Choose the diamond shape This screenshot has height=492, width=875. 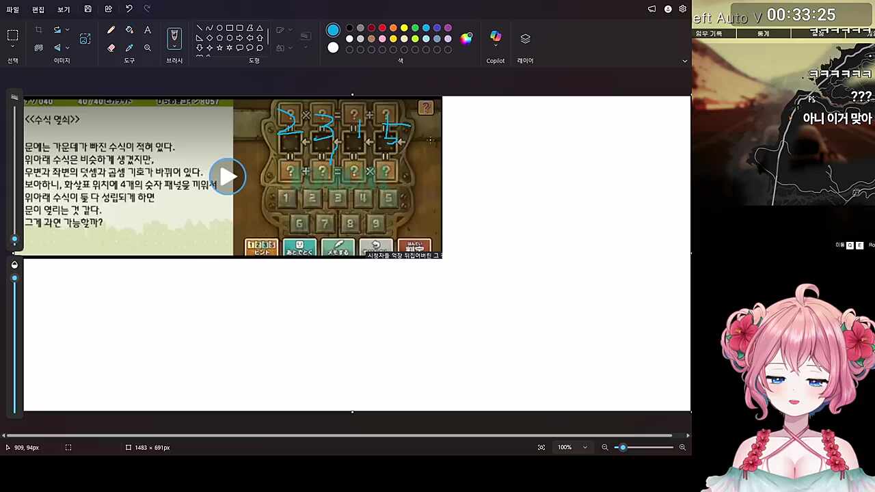[209, 38]
